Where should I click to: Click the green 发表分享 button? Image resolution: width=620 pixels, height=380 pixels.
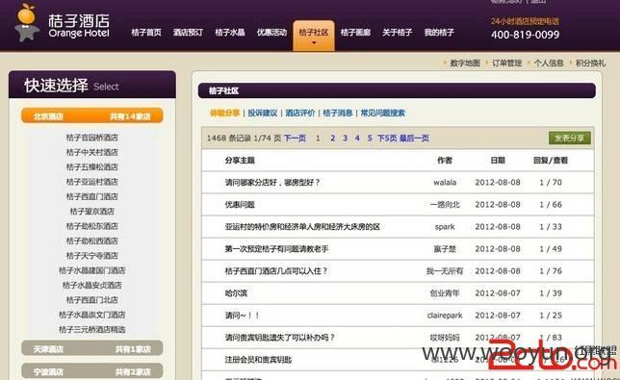569,138
